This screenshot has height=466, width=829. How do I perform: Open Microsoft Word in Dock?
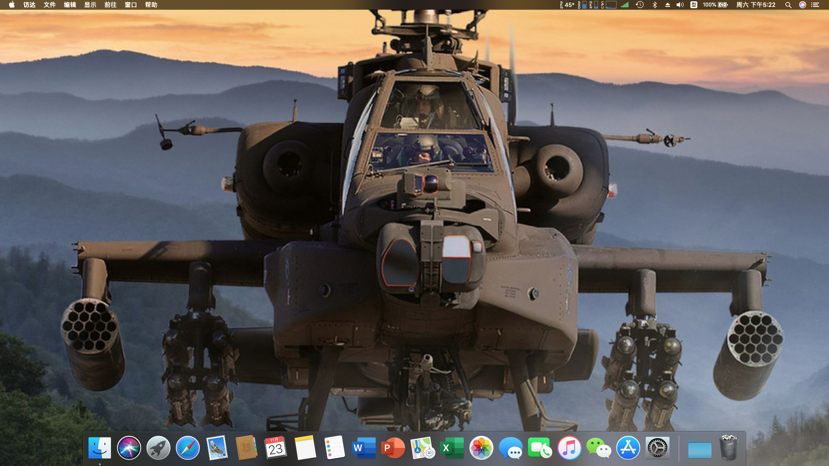click(x=364, y=448)
